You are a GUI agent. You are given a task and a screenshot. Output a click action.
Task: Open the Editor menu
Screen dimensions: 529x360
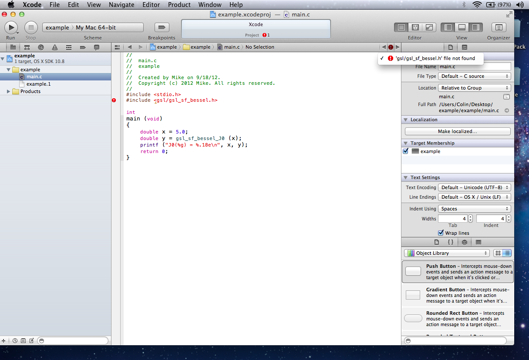pyautogui.click(x=152, y=5)
